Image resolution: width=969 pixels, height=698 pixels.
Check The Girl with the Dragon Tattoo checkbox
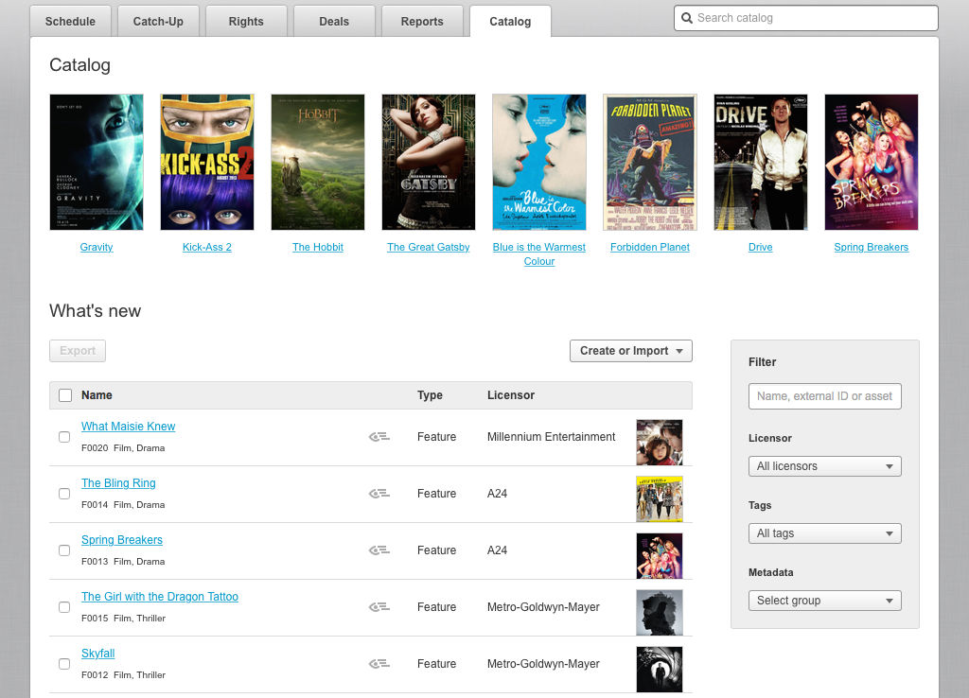64,607
